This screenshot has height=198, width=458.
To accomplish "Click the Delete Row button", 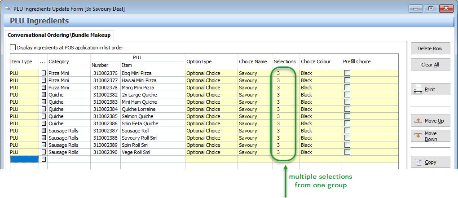I will click(430, 48).
